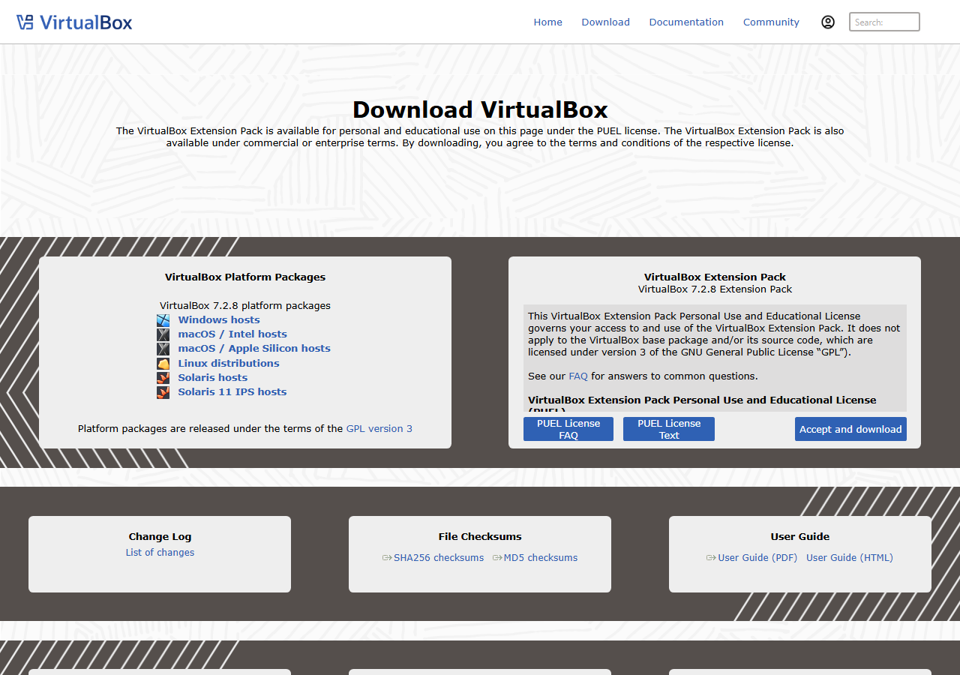The width and height of the screenshot is (960, 675).
Task: Click Accept and download button
Action: click(x=850, y=429)
